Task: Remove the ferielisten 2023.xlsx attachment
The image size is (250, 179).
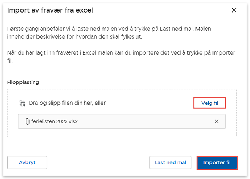Action: pyautogui.click(x=217, y=122)
